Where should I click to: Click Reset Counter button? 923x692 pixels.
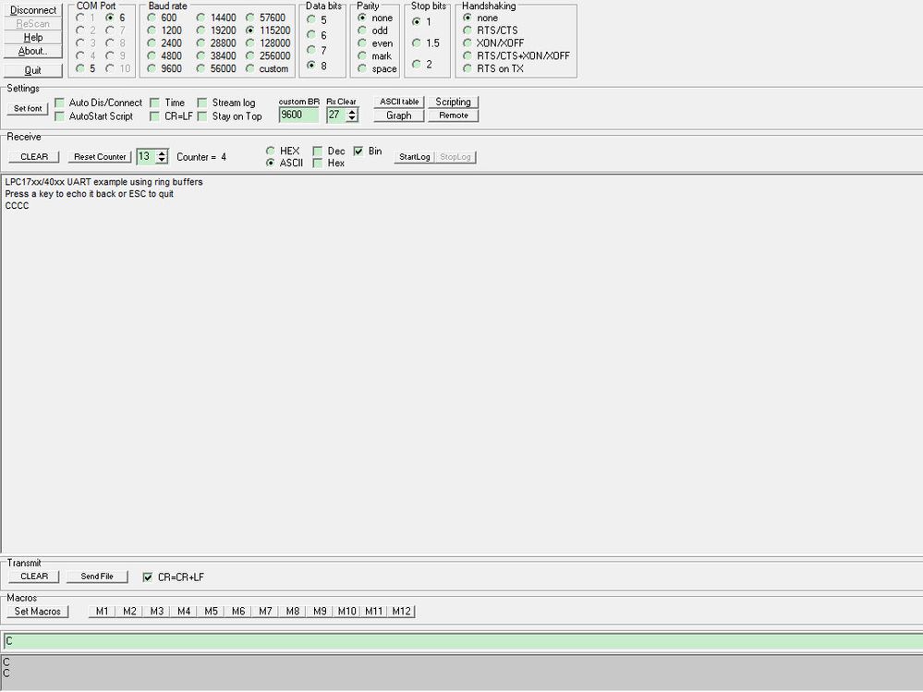tap(100, 156)
